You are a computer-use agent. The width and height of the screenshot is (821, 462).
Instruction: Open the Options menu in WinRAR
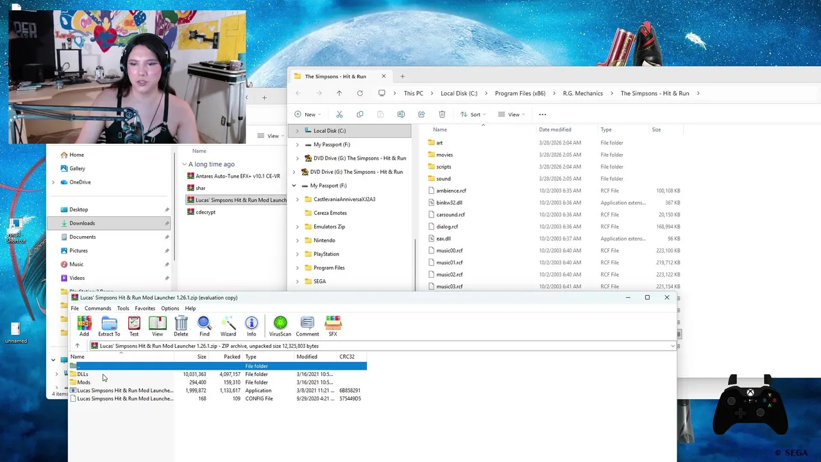170,309
